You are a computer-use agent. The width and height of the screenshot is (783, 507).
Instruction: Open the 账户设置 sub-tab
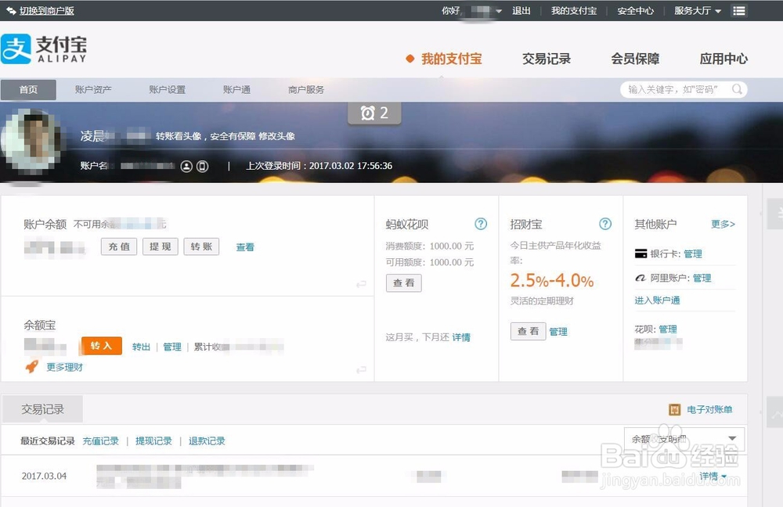168,90
